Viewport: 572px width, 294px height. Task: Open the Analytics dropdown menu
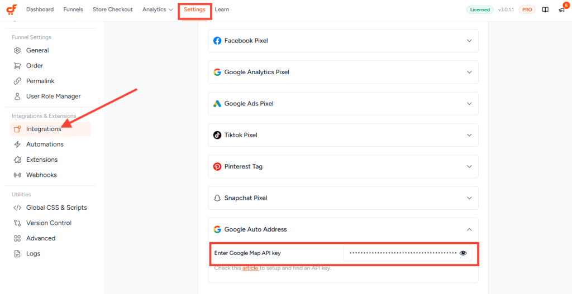158,9
